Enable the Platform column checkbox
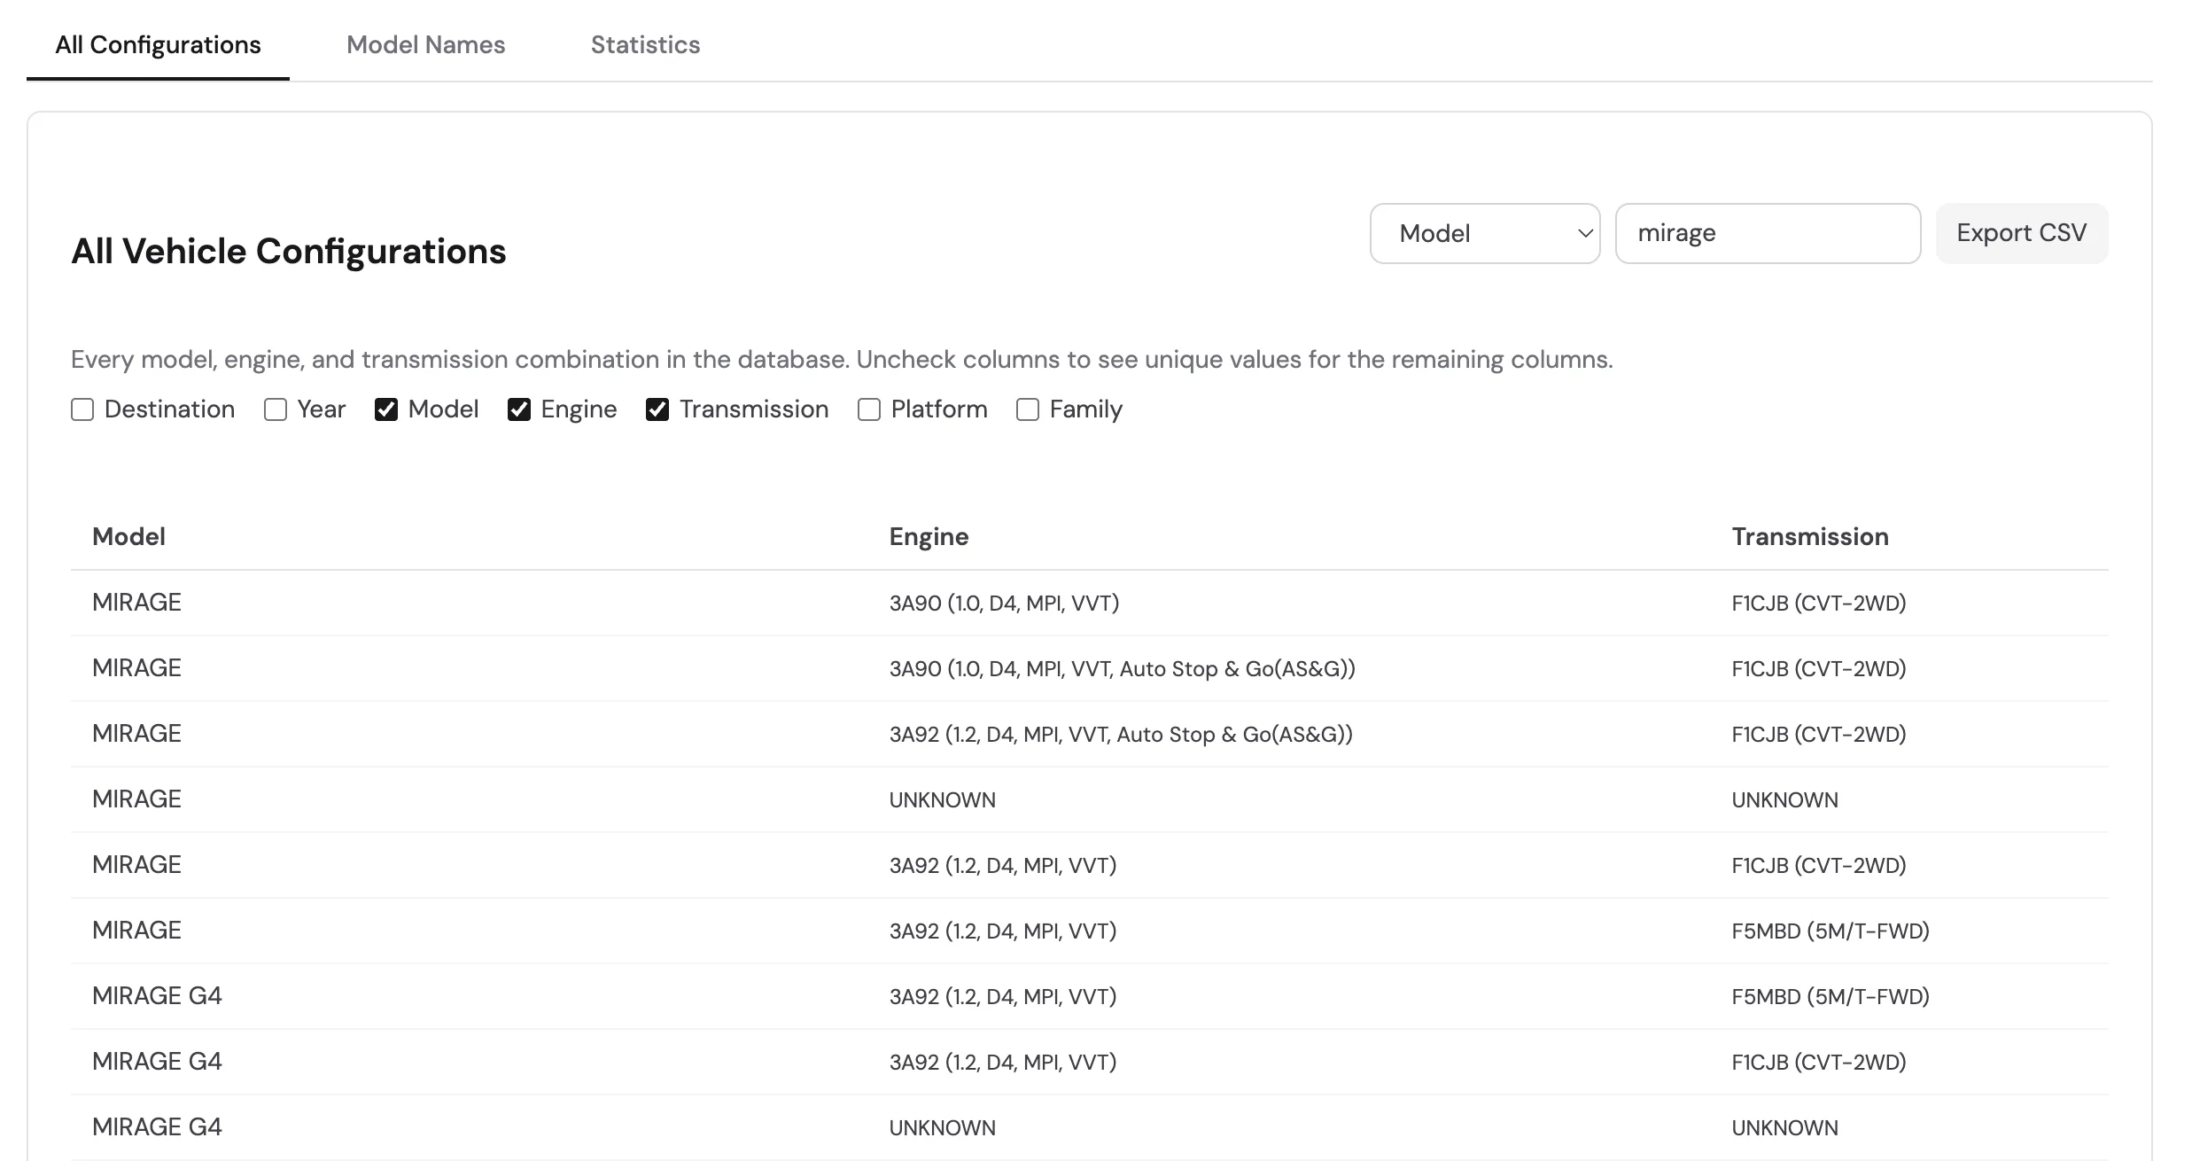 coord(867,409)
